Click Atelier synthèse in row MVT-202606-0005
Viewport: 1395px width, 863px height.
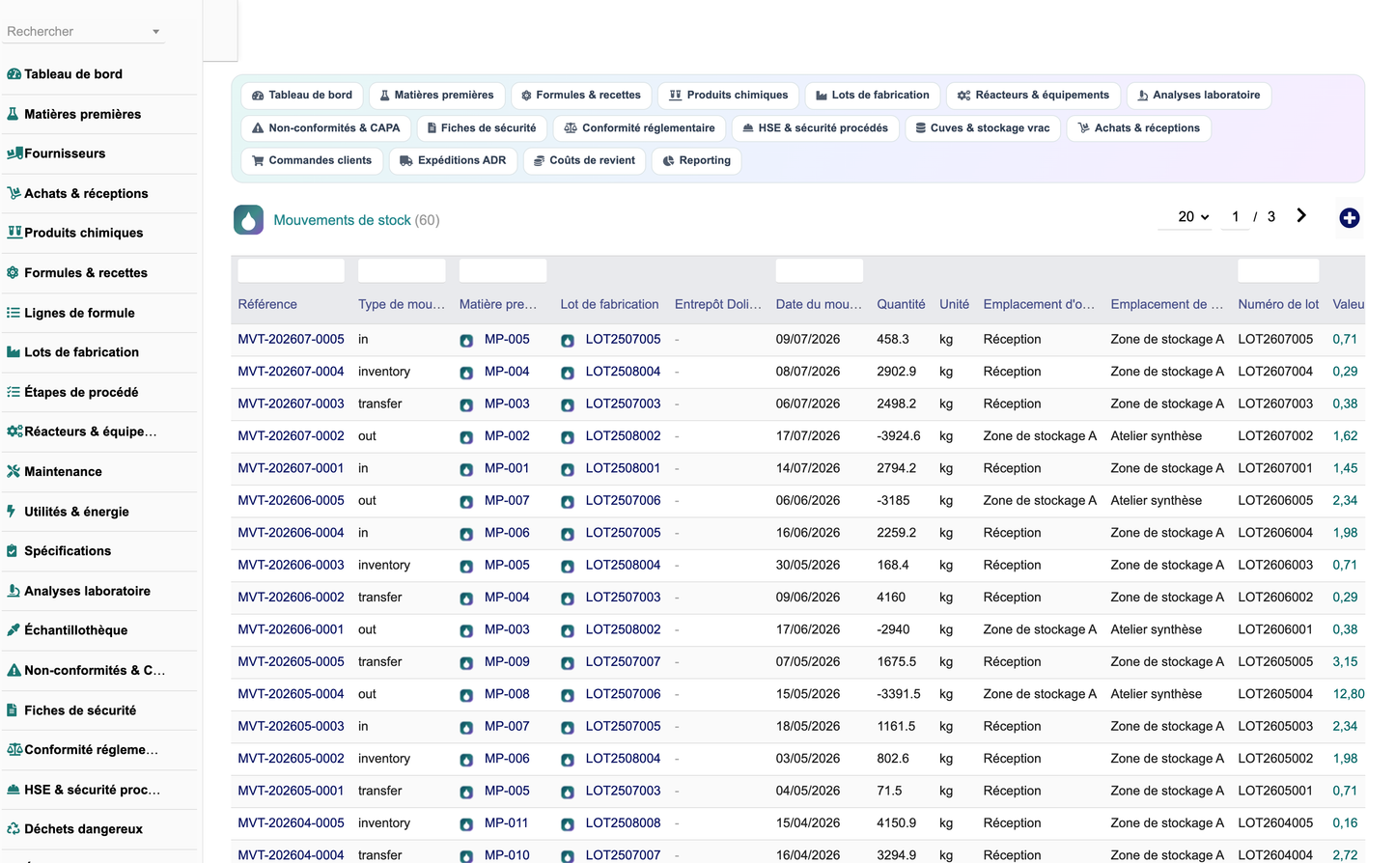pos(1157,500)
